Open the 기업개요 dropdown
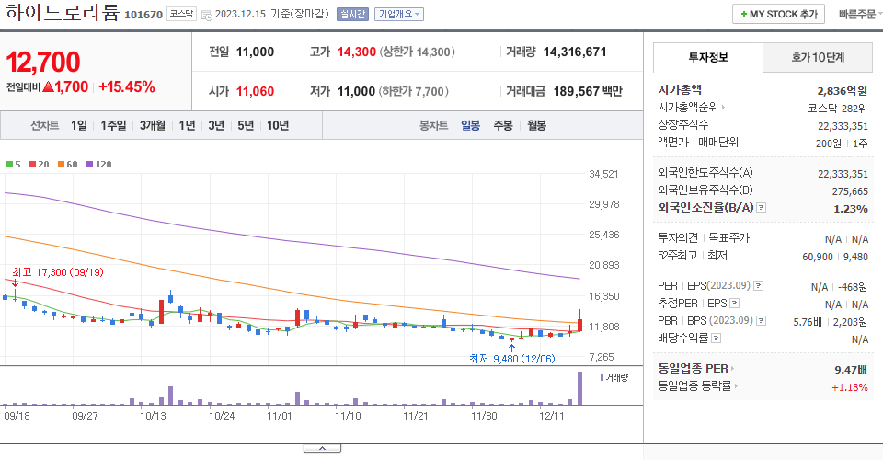Screen dimensions: 883x460 (x=399, y=14)
